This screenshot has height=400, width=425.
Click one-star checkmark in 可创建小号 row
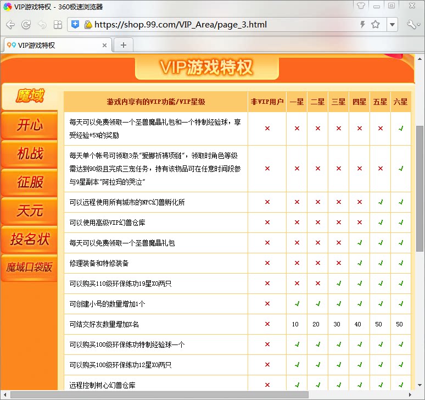pos(297,304)
